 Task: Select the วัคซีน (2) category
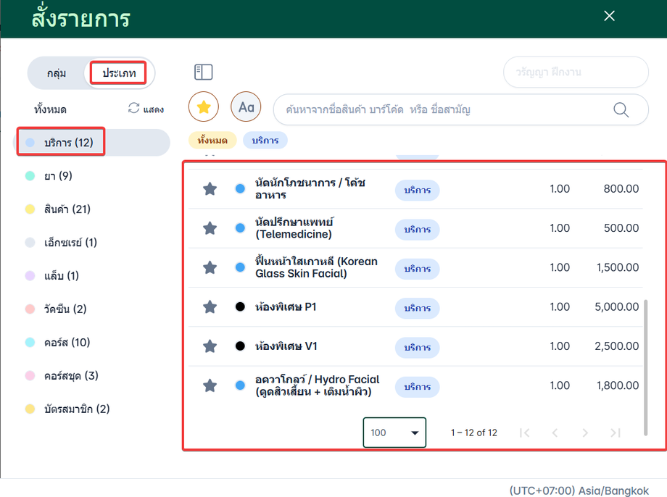pos(65,309)
